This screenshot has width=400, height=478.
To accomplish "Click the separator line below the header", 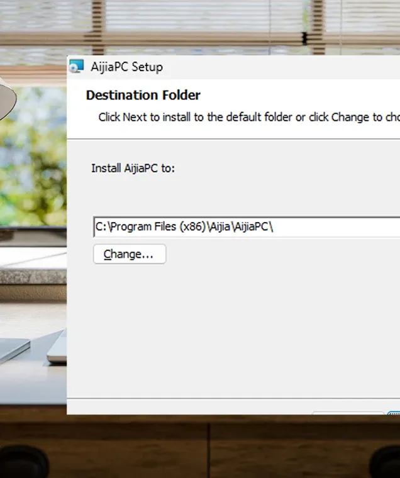I will [233, 139].
